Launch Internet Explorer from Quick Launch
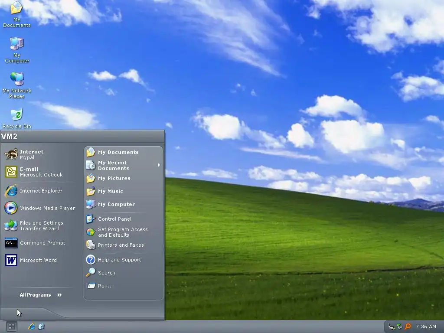 point(32,326)
